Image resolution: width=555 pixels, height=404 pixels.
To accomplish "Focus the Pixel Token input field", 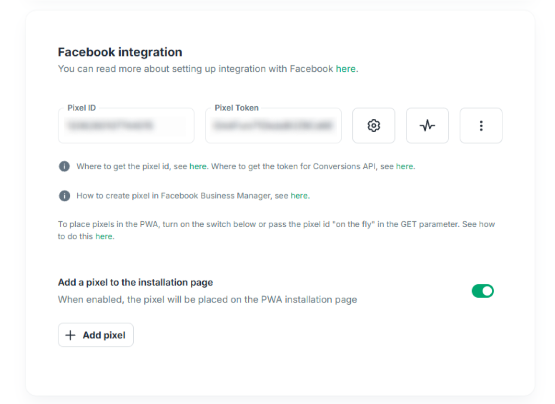I will tap(273, 126).
